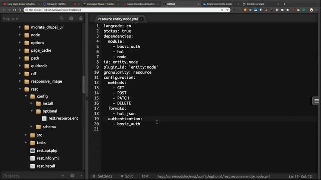The image size is (321, 180).
Task: Select the src folder label
Action: pyautogui.click(x=39, y=135)
